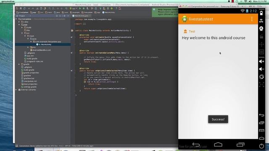Viewport: 269px width, 151px height.
Task: Tap the Android Recent Apps navigation button
Action: [x=240, y=145]
